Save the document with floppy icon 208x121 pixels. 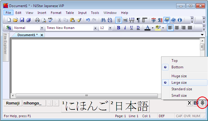pos(22,20)
